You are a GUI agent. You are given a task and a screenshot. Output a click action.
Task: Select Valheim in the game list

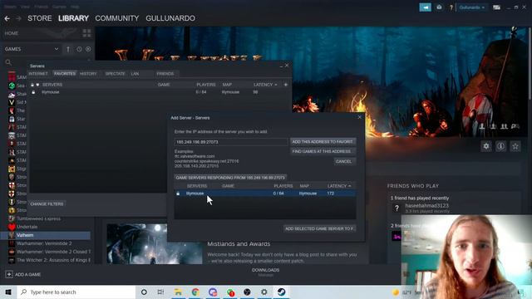[46, 235]
